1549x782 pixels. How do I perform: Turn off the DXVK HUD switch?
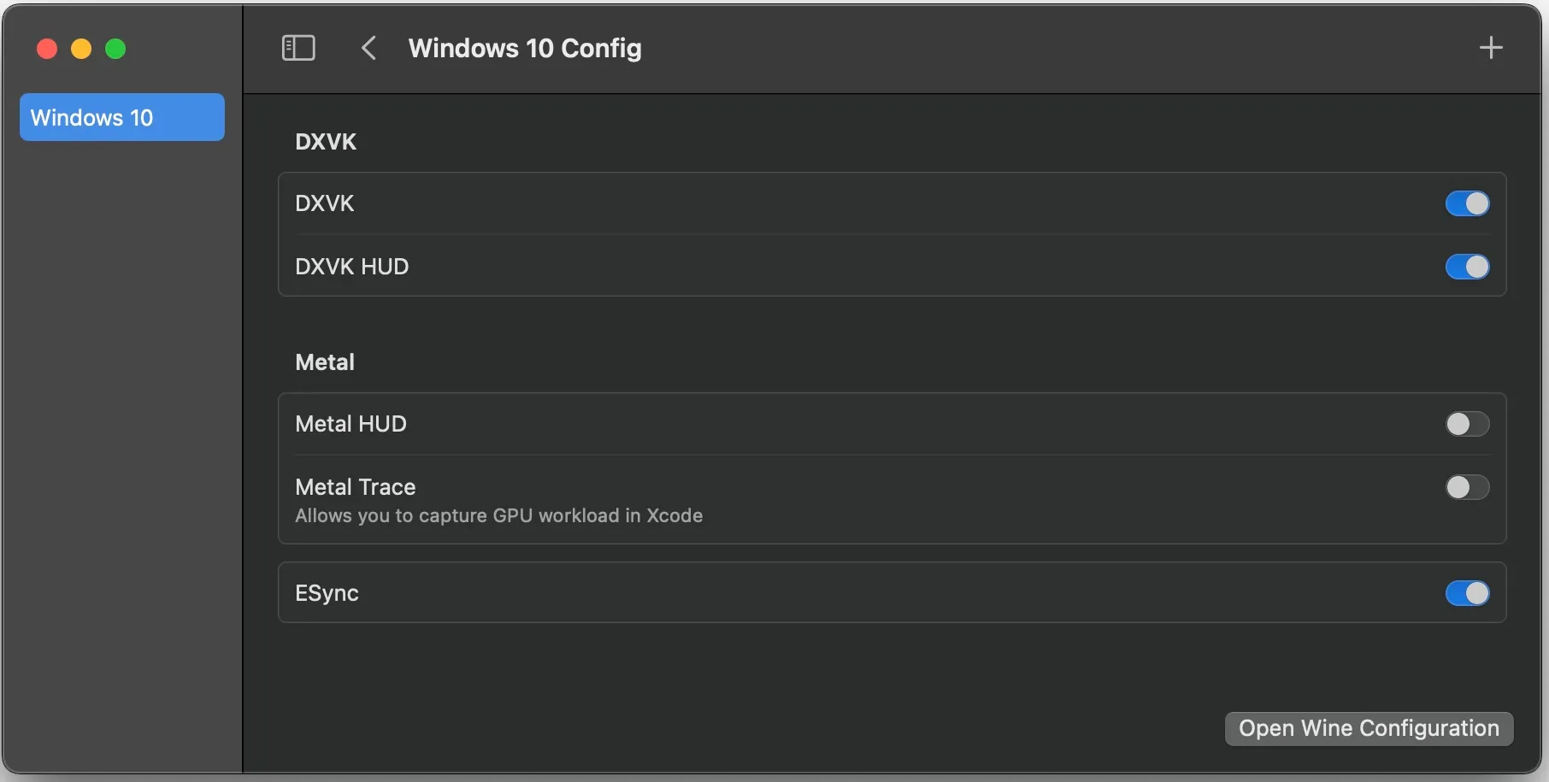tap(1466, 267)
